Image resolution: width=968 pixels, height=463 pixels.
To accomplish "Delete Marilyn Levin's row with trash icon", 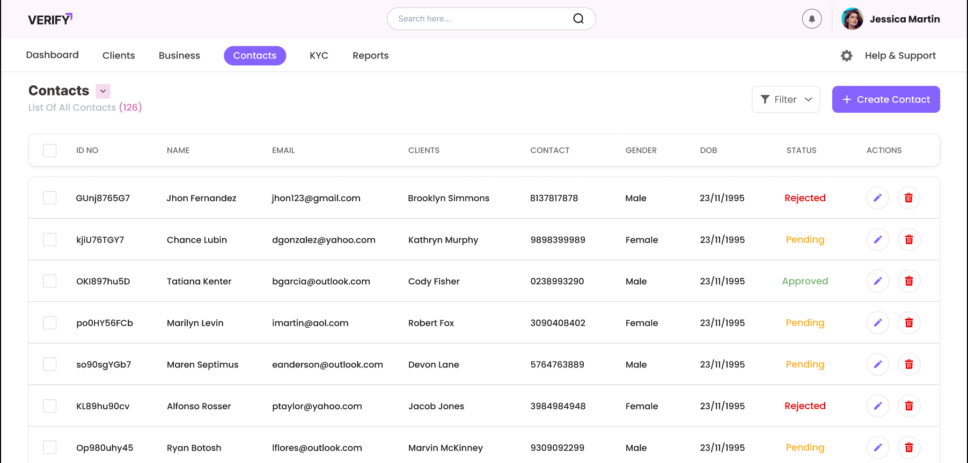I will [908, 323].
